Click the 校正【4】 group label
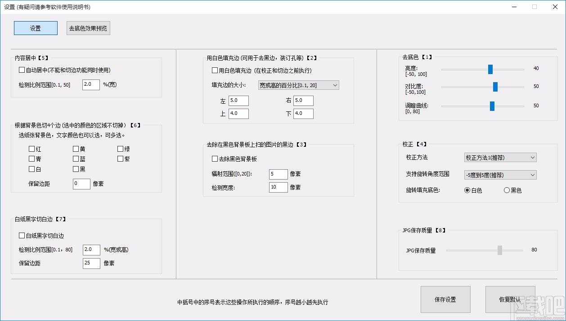Screen dimensions: 566x321 [x=415, y=144]
